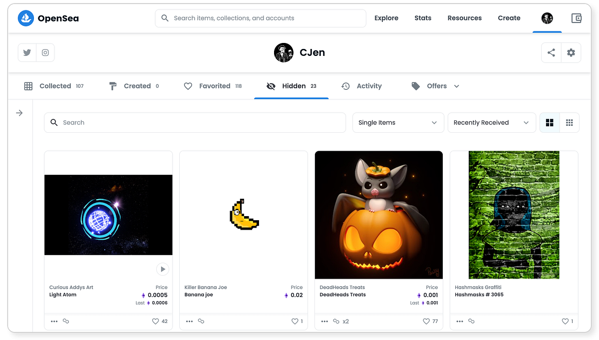The image size is (599, 340).
Task: Switch to the Activity tab
Action: click(362, 86)
